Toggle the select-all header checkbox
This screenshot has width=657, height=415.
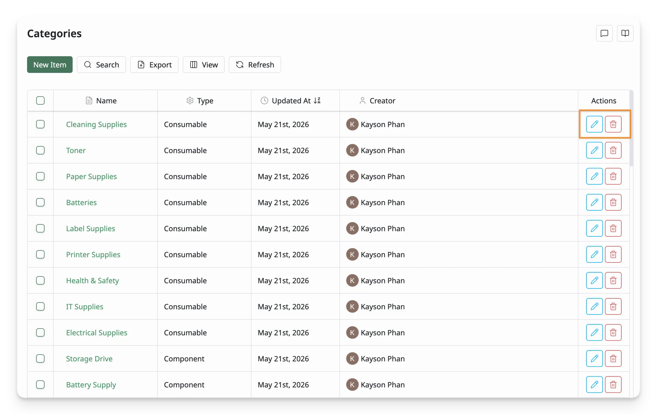pos(40,100)
